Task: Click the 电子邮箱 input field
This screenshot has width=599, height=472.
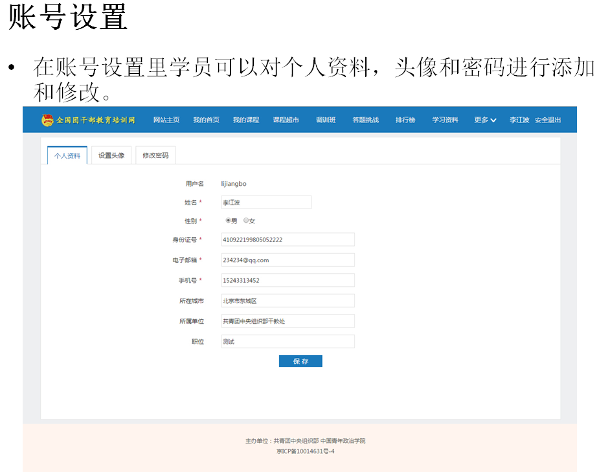Action: [x=288, y=260]
